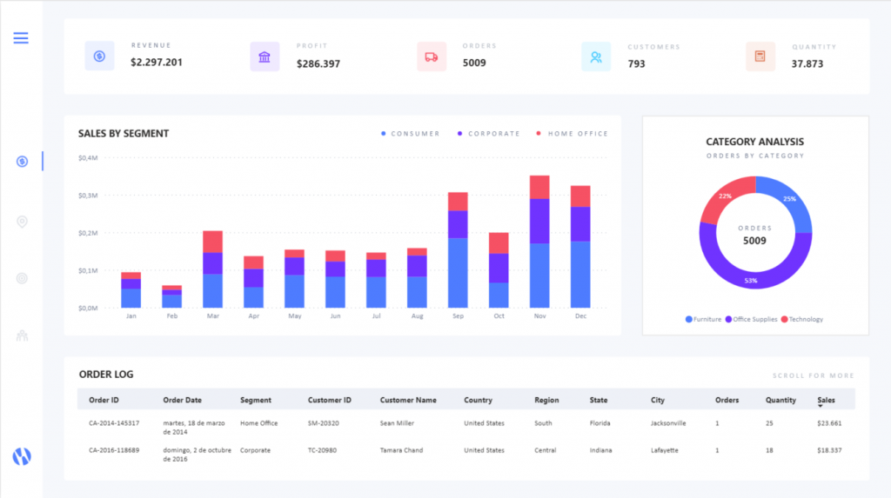Screen dimensions: 891x498
Task: Sort the table by Customer Name header
Action: click(408, 401)
